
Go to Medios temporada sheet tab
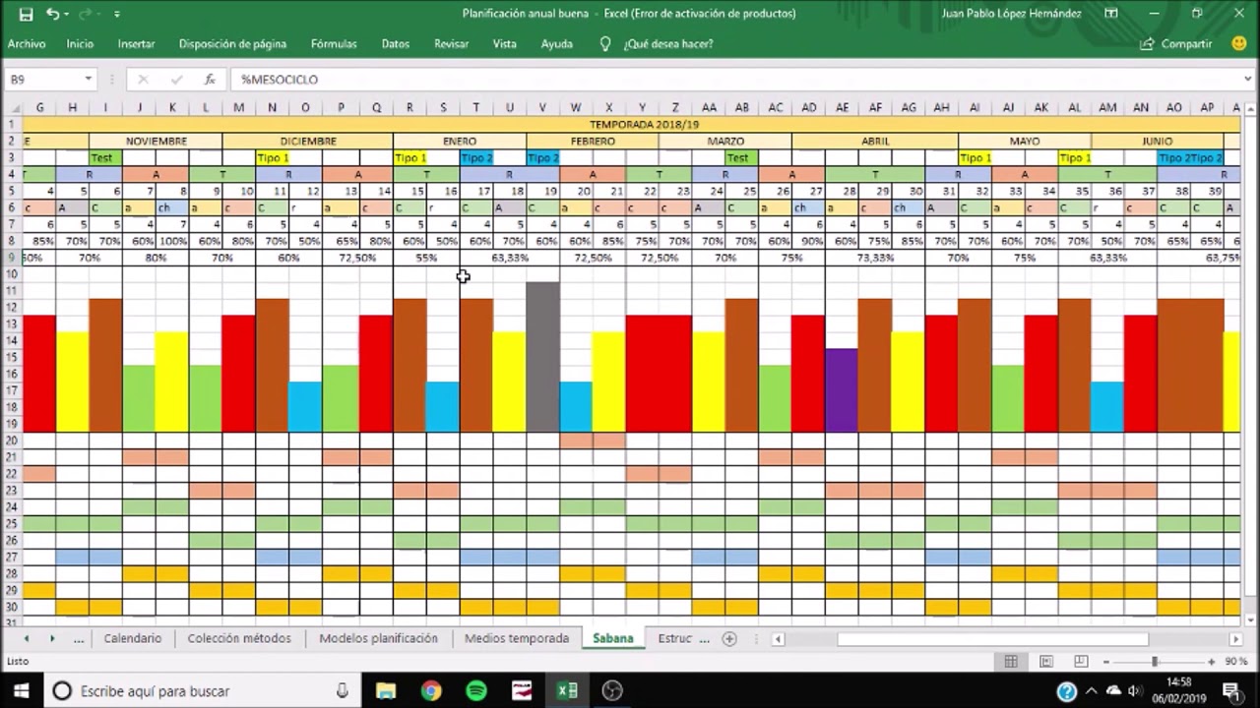[517, 638]
